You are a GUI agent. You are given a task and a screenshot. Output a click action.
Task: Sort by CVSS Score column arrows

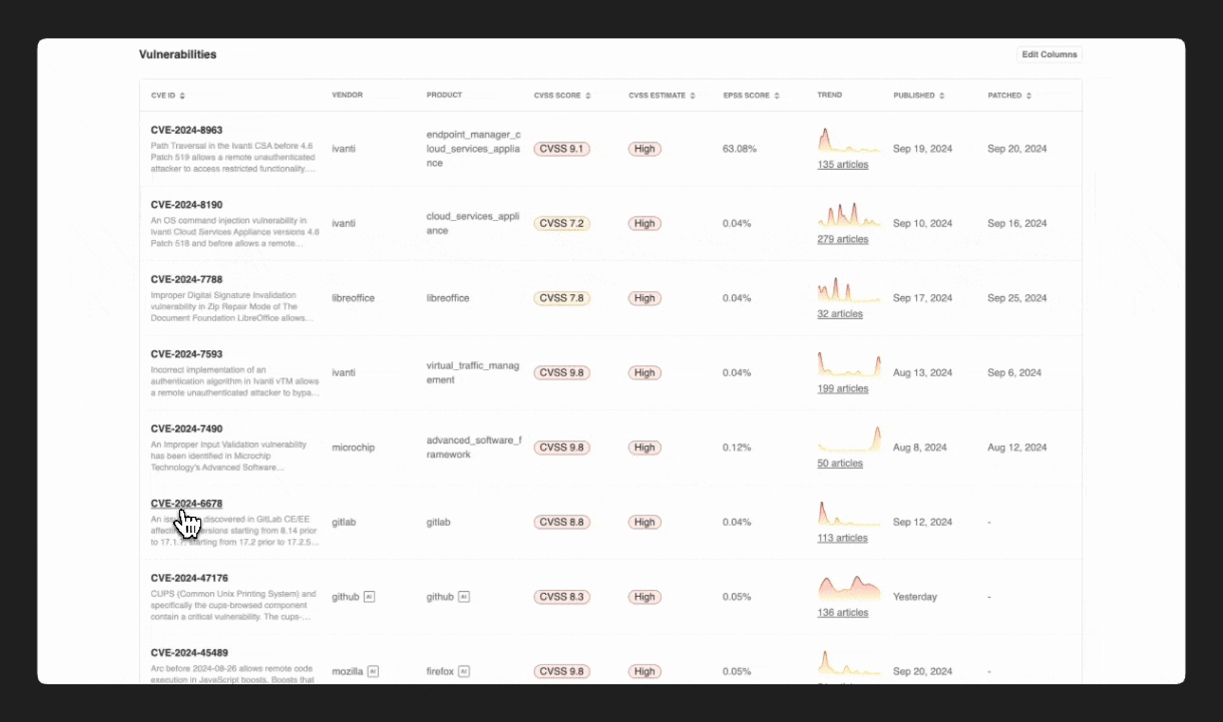click(x=588, y=96)
